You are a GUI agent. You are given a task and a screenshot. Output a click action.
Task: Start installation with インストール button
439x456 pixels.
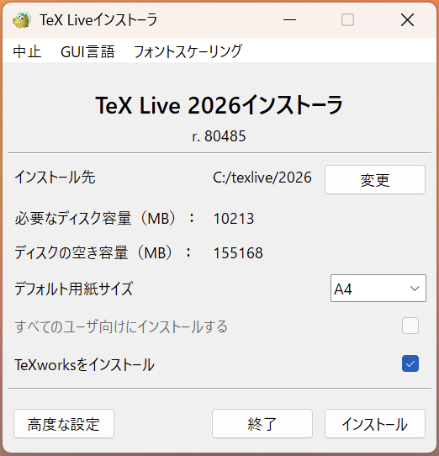(x=375, y=424)
